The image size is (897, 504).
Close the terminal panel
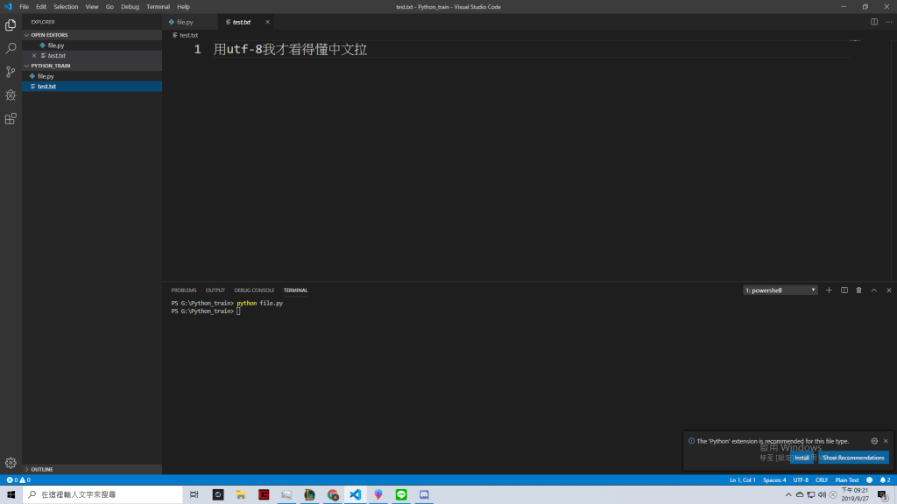[x=889, y=290]
